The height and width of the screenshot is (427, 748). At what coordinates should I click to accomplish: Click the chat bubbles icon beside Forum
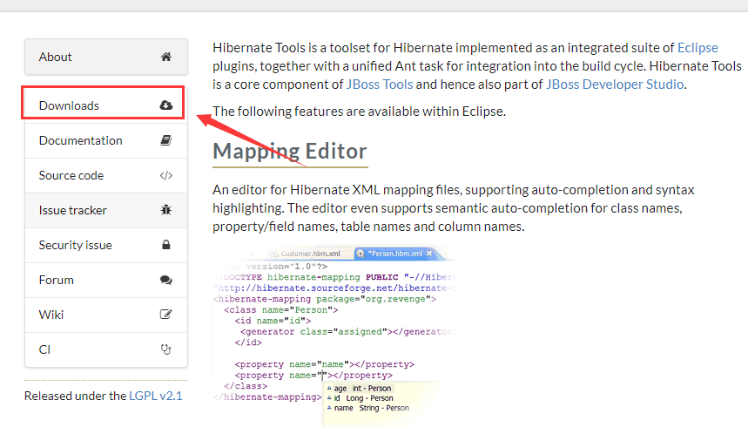[x=166, y=280]
